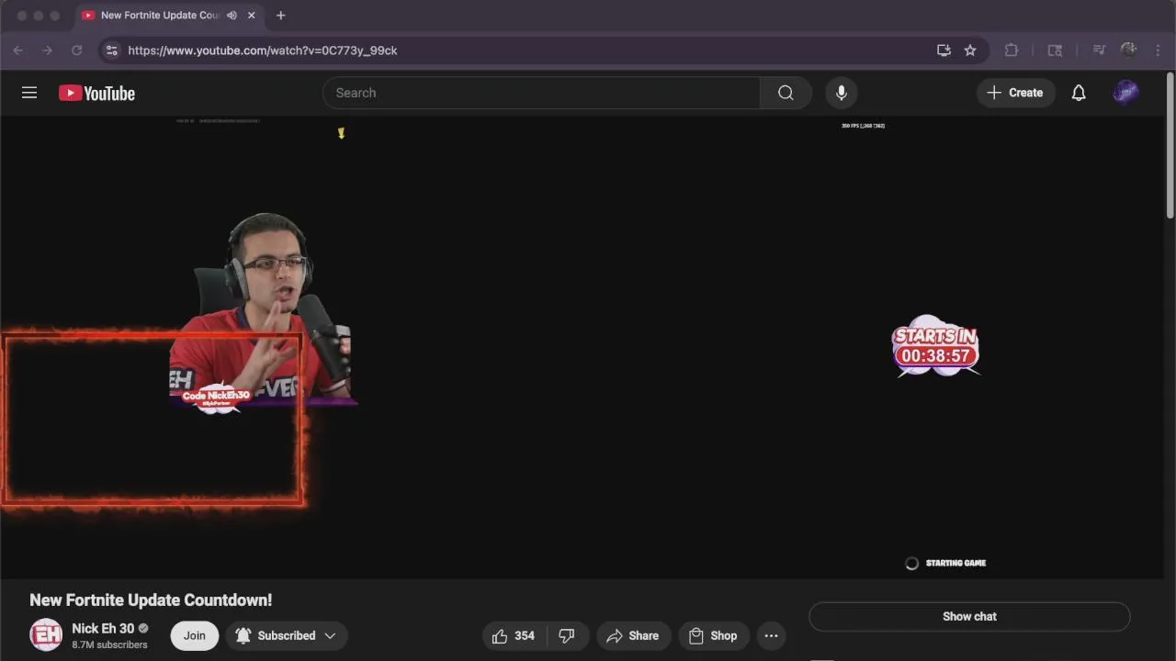Open the browser three-dot menu
The height and width of the screenshot is (661, 1176).
pyautogui.click(x=1159, y=50)
